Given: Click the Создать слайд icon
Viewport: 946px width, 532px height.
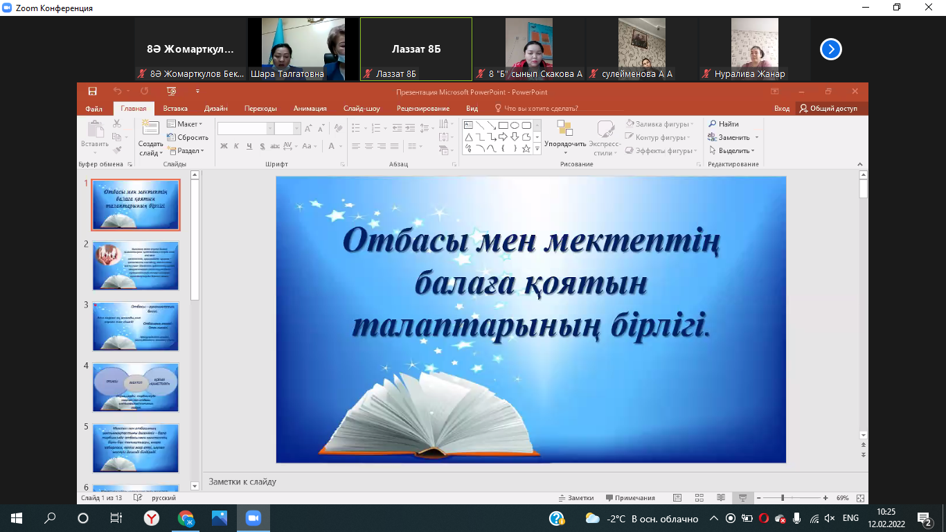Looking at the screenshot, I should click(150, 127).
